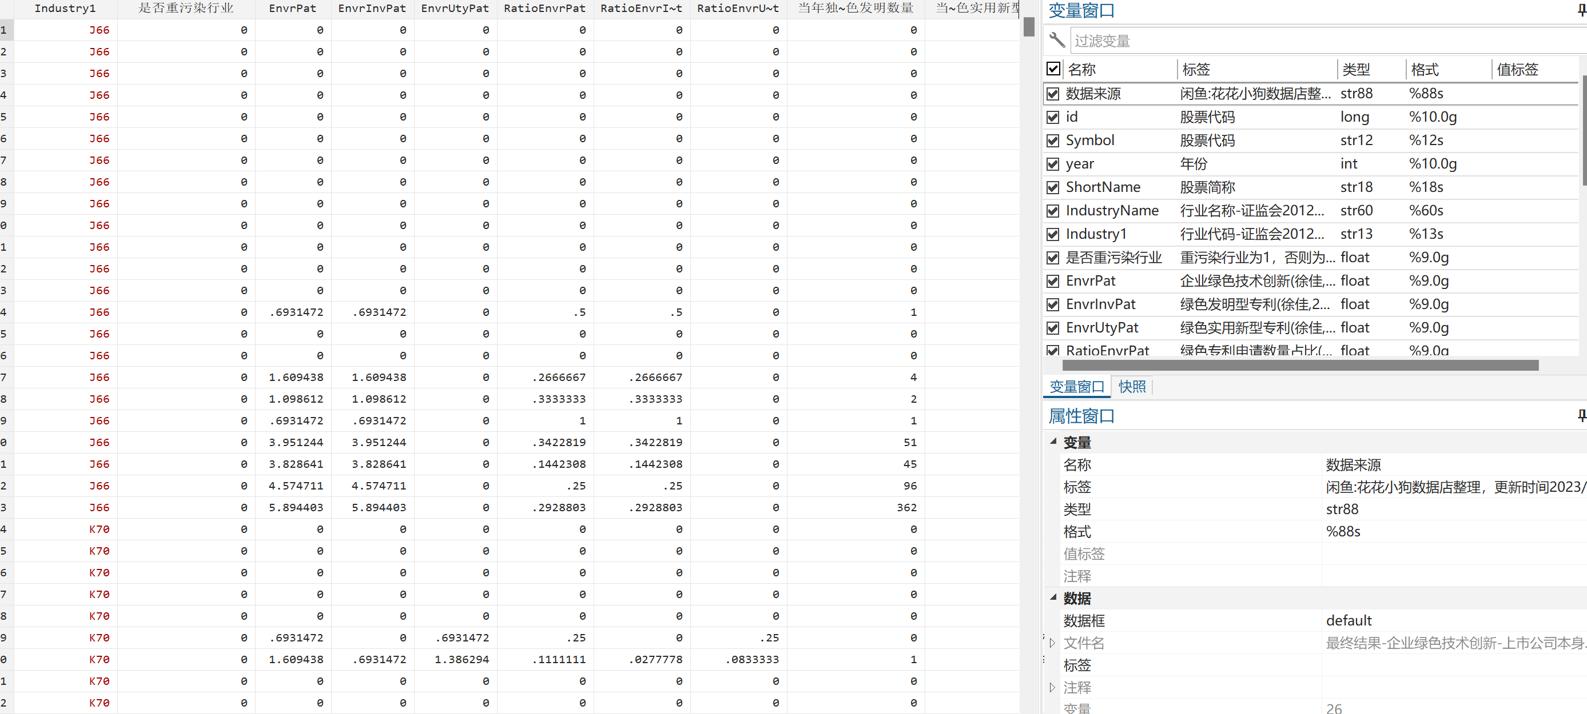1587x714 pixels.
Task: Collapse the 数据 properties section
Action: (1053, 597)
